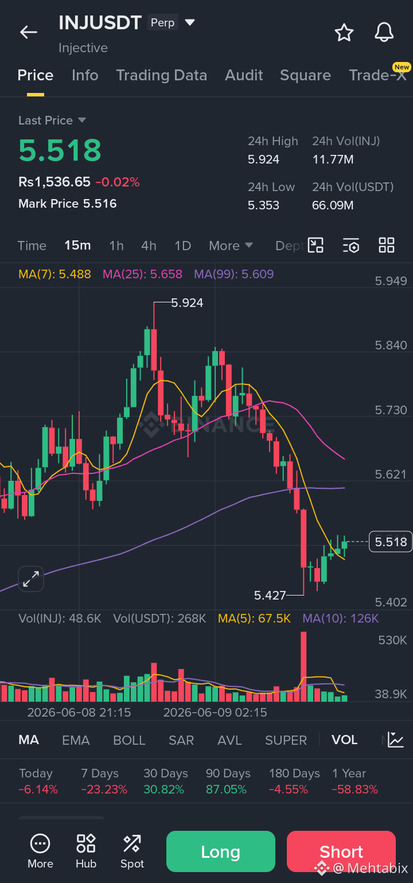Open the Trading Data tab

pyautogui.click(x=161, y=75)
